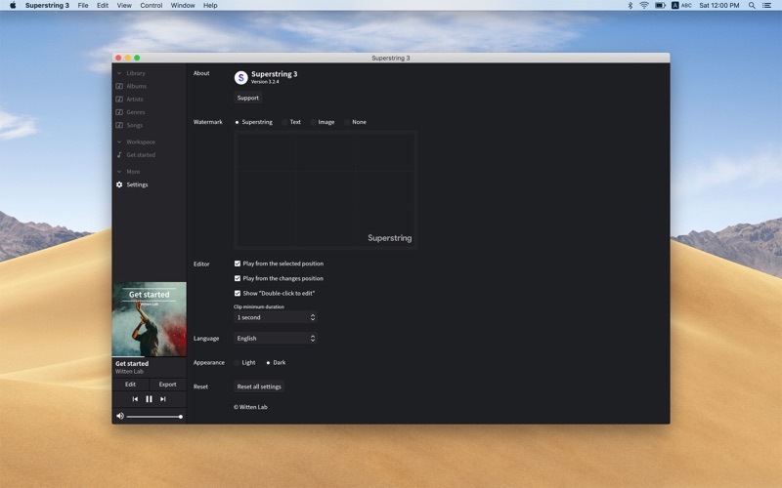
Task: Collapse the Library section
Action: [x=119, y=73]
